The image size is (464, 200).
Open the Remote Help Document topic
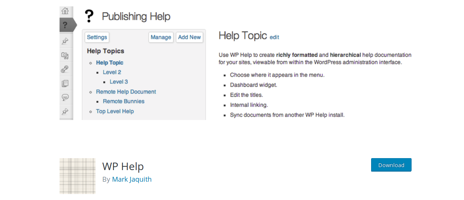pos(126,92)
